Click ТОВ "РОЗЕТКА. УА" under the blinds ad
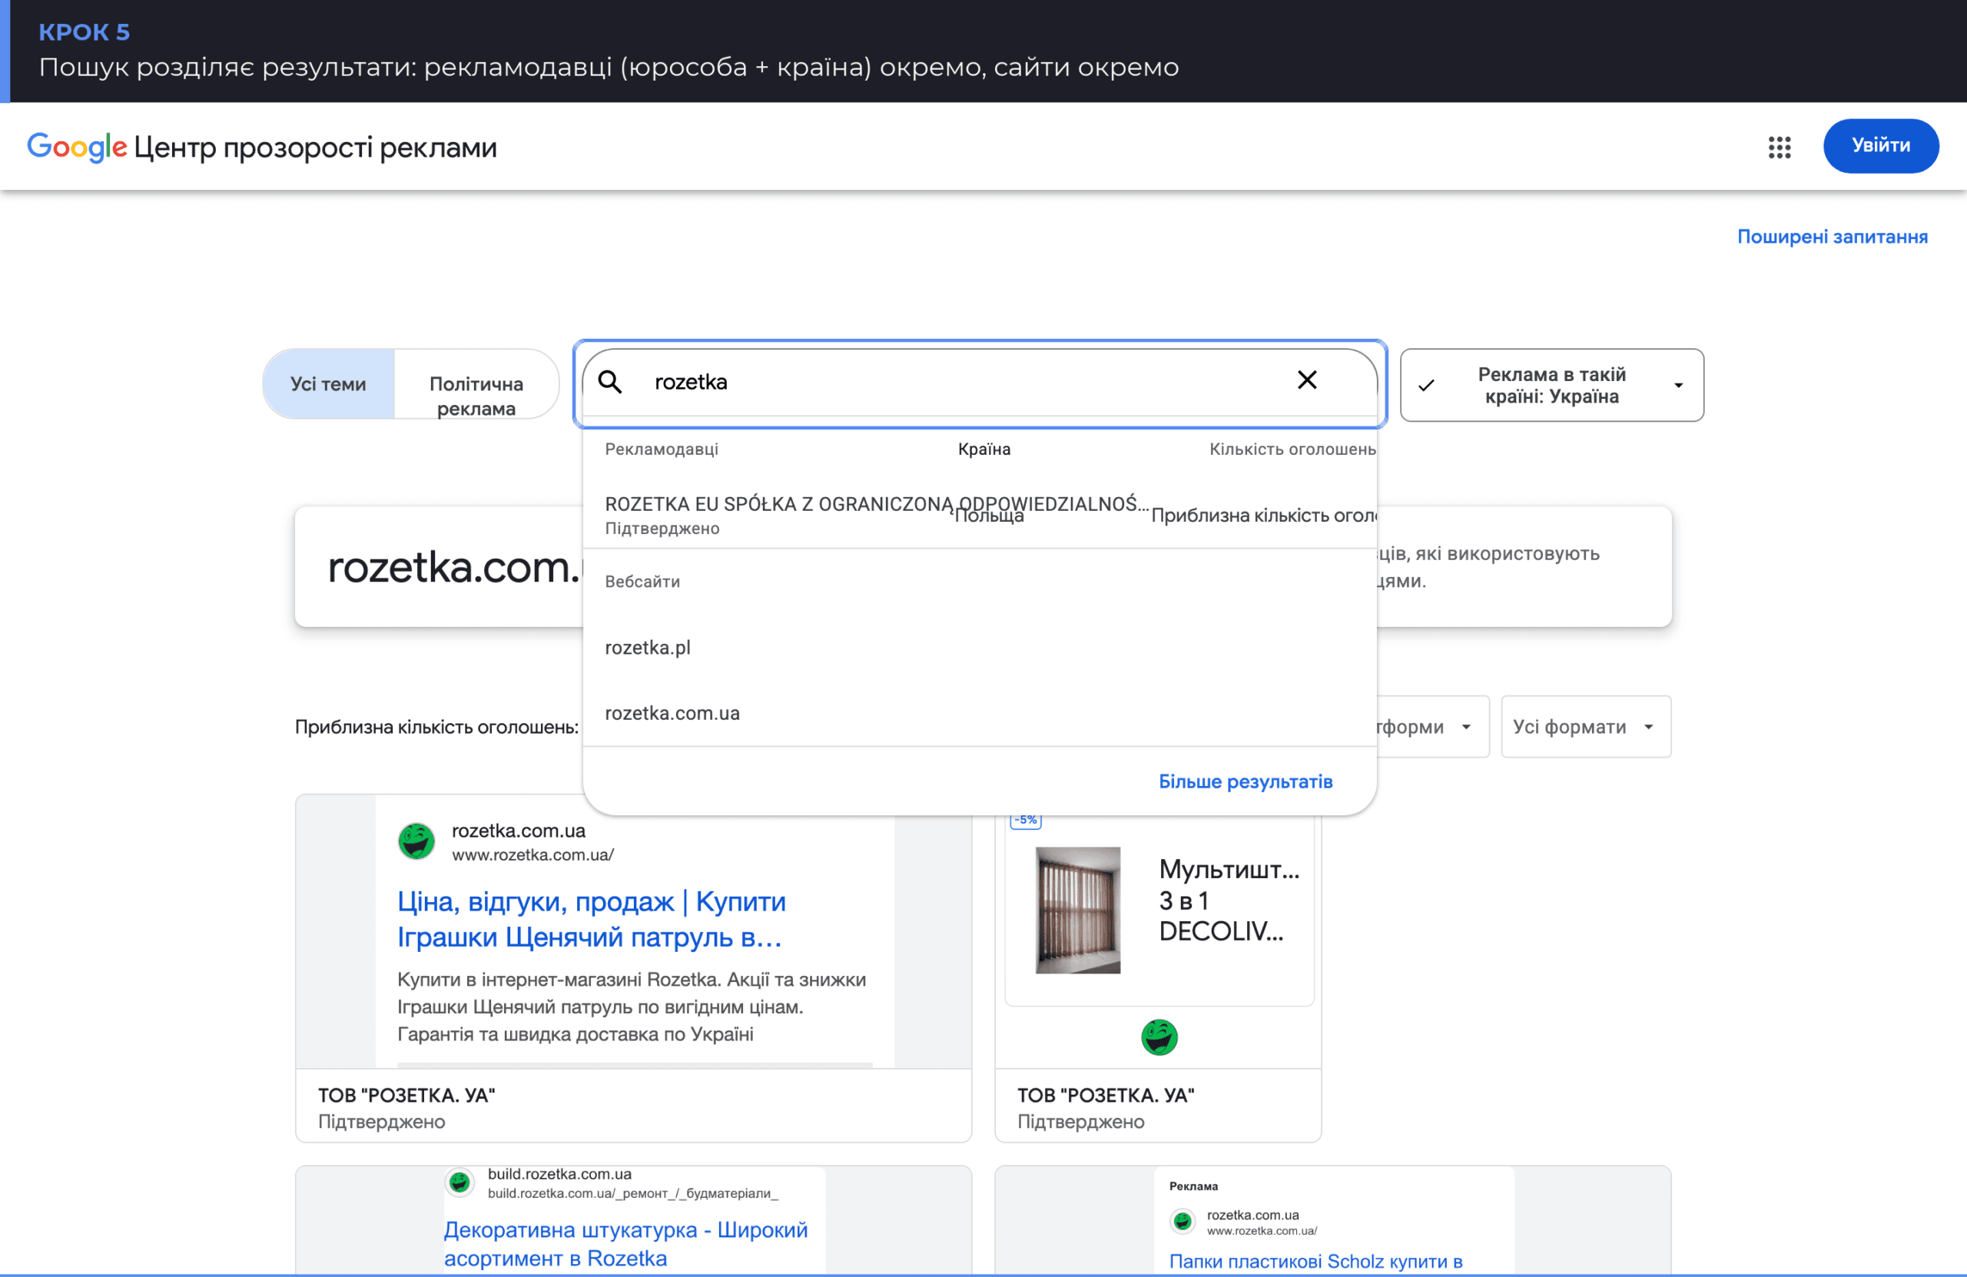The width and height of the screenshot is (1967, 1277). click(x=1105, y=1096)
